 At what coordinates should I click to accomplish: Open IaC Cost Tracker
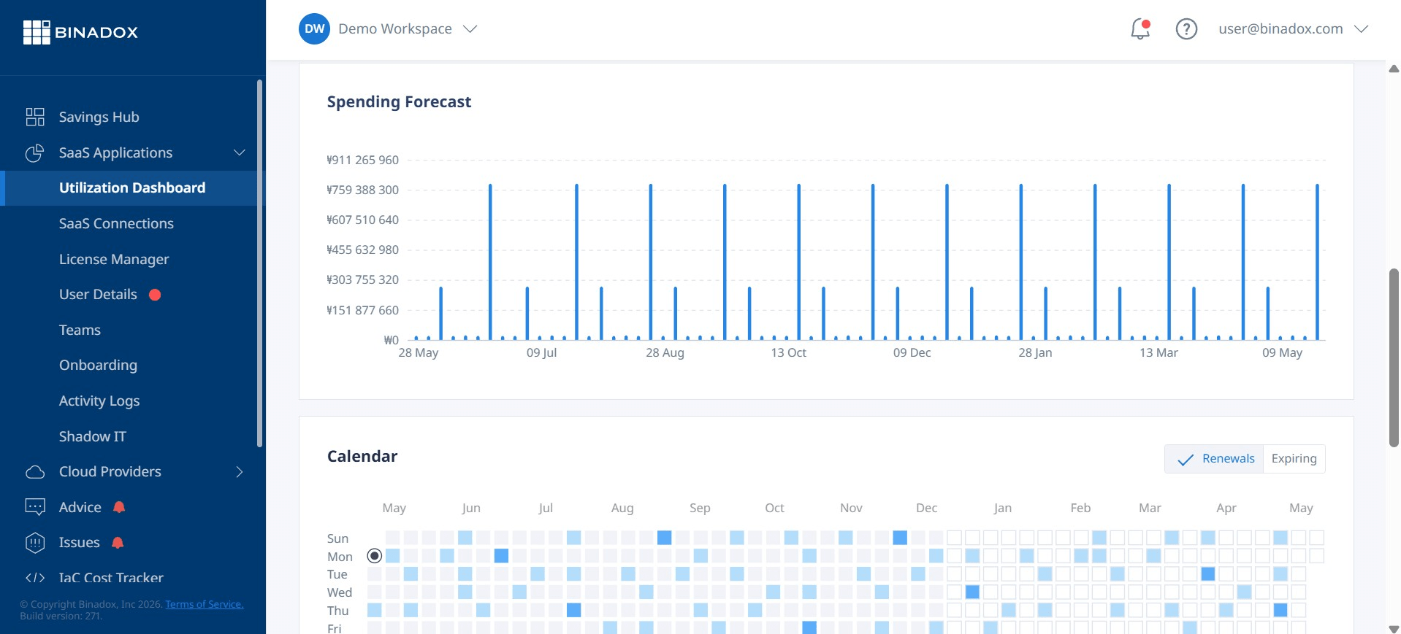[x=111, y=578]
